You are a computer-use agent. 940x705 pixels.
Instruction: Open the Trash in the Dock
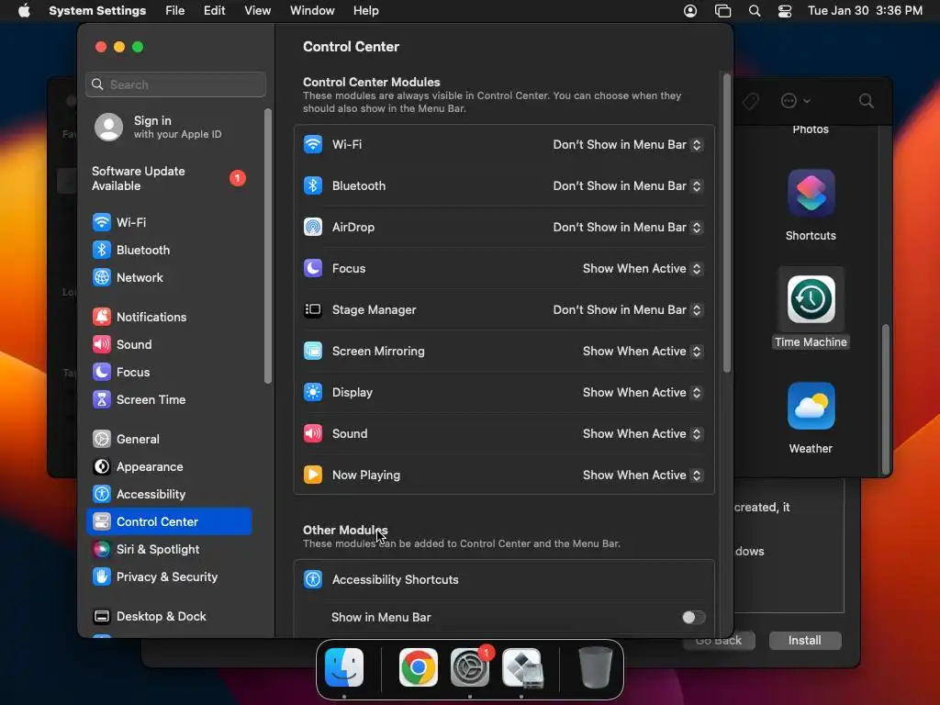[595, 667]
